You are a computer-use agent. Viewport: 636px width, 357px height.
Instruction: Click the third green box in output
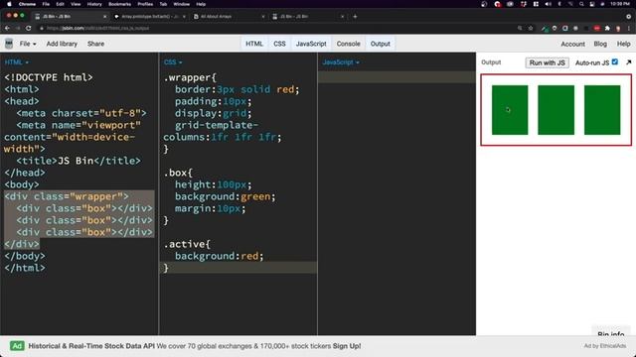[x=602, y=110]
